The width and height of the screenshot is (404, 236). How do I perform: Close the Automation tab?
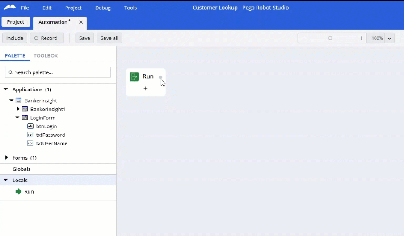pos(81,22)
